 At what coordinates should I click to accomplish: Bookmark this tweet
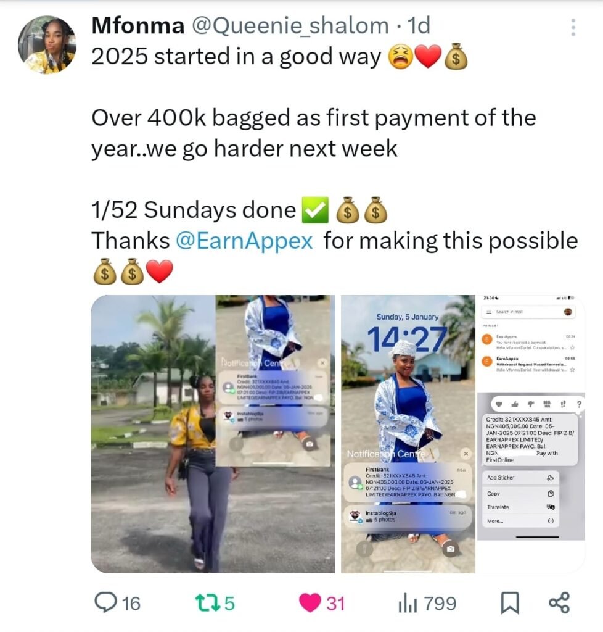pos(510,604)
